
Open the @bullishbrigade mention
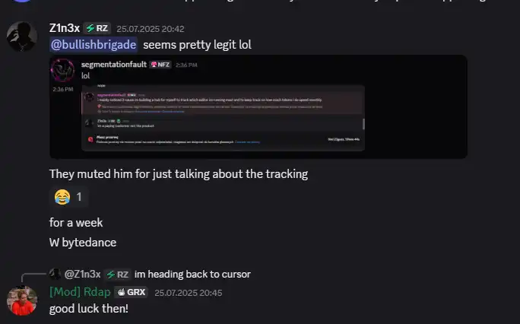pos(94,45)
